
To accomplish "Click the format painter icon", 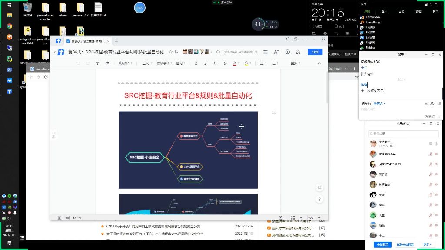I will [97, 63].
